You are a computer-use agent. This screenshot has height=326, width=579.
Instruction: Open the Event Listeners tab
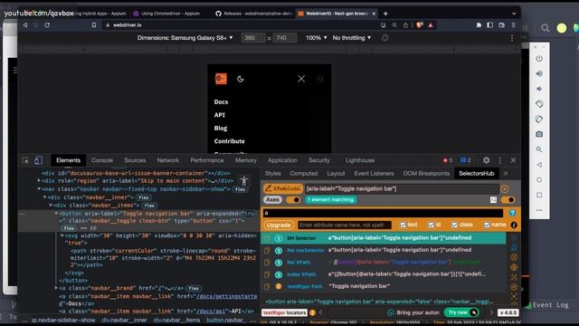(x=374, y=173)
